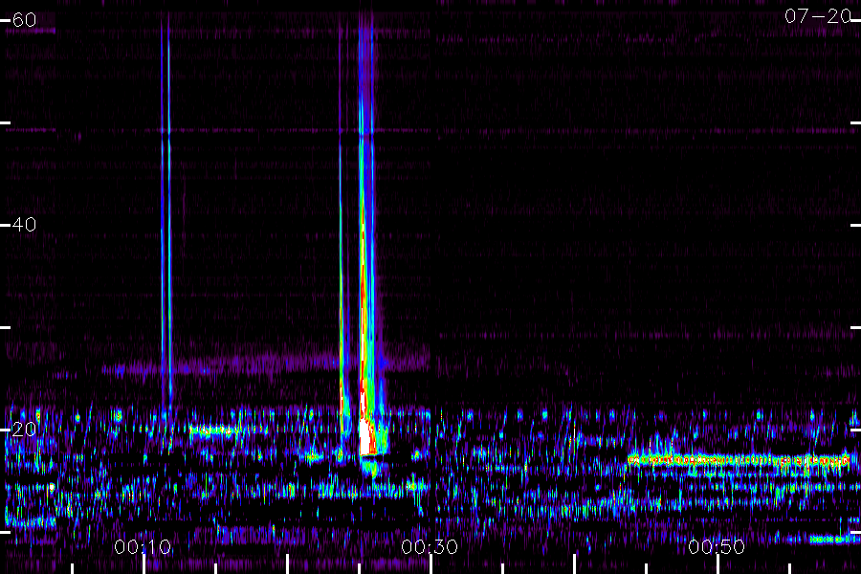Click the 07-20 date label
861x574 pixels.
(818, 16)
